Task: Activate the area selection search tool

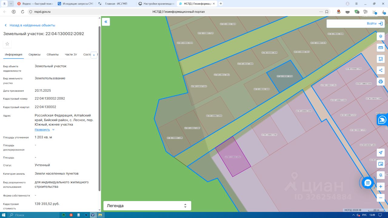Action: (381, 59)
